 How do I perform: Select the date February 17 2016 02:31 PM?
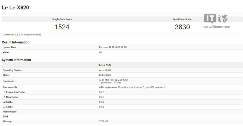point(113,47)
